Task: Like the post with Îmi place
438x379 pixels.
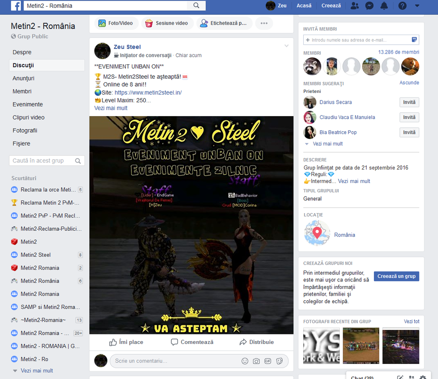Action: (126, 342)
